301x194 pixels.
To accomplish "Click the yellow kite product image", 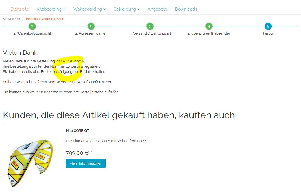I will tap(29, 163).
